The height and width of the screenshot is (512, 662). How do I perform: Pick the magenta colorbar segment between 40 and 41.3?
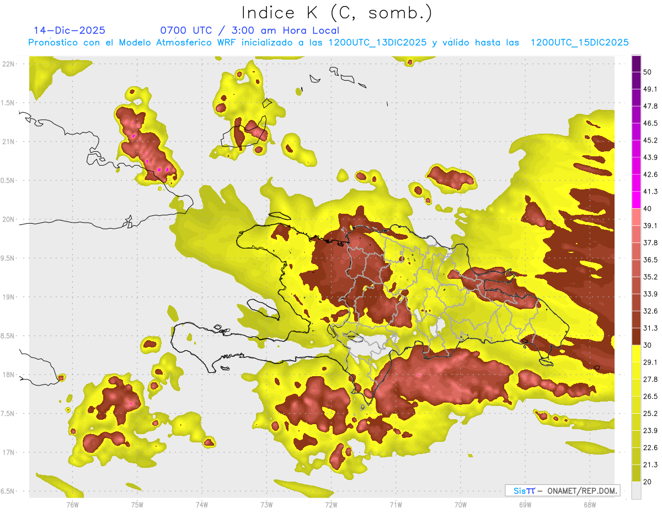[x=636, y=200]
